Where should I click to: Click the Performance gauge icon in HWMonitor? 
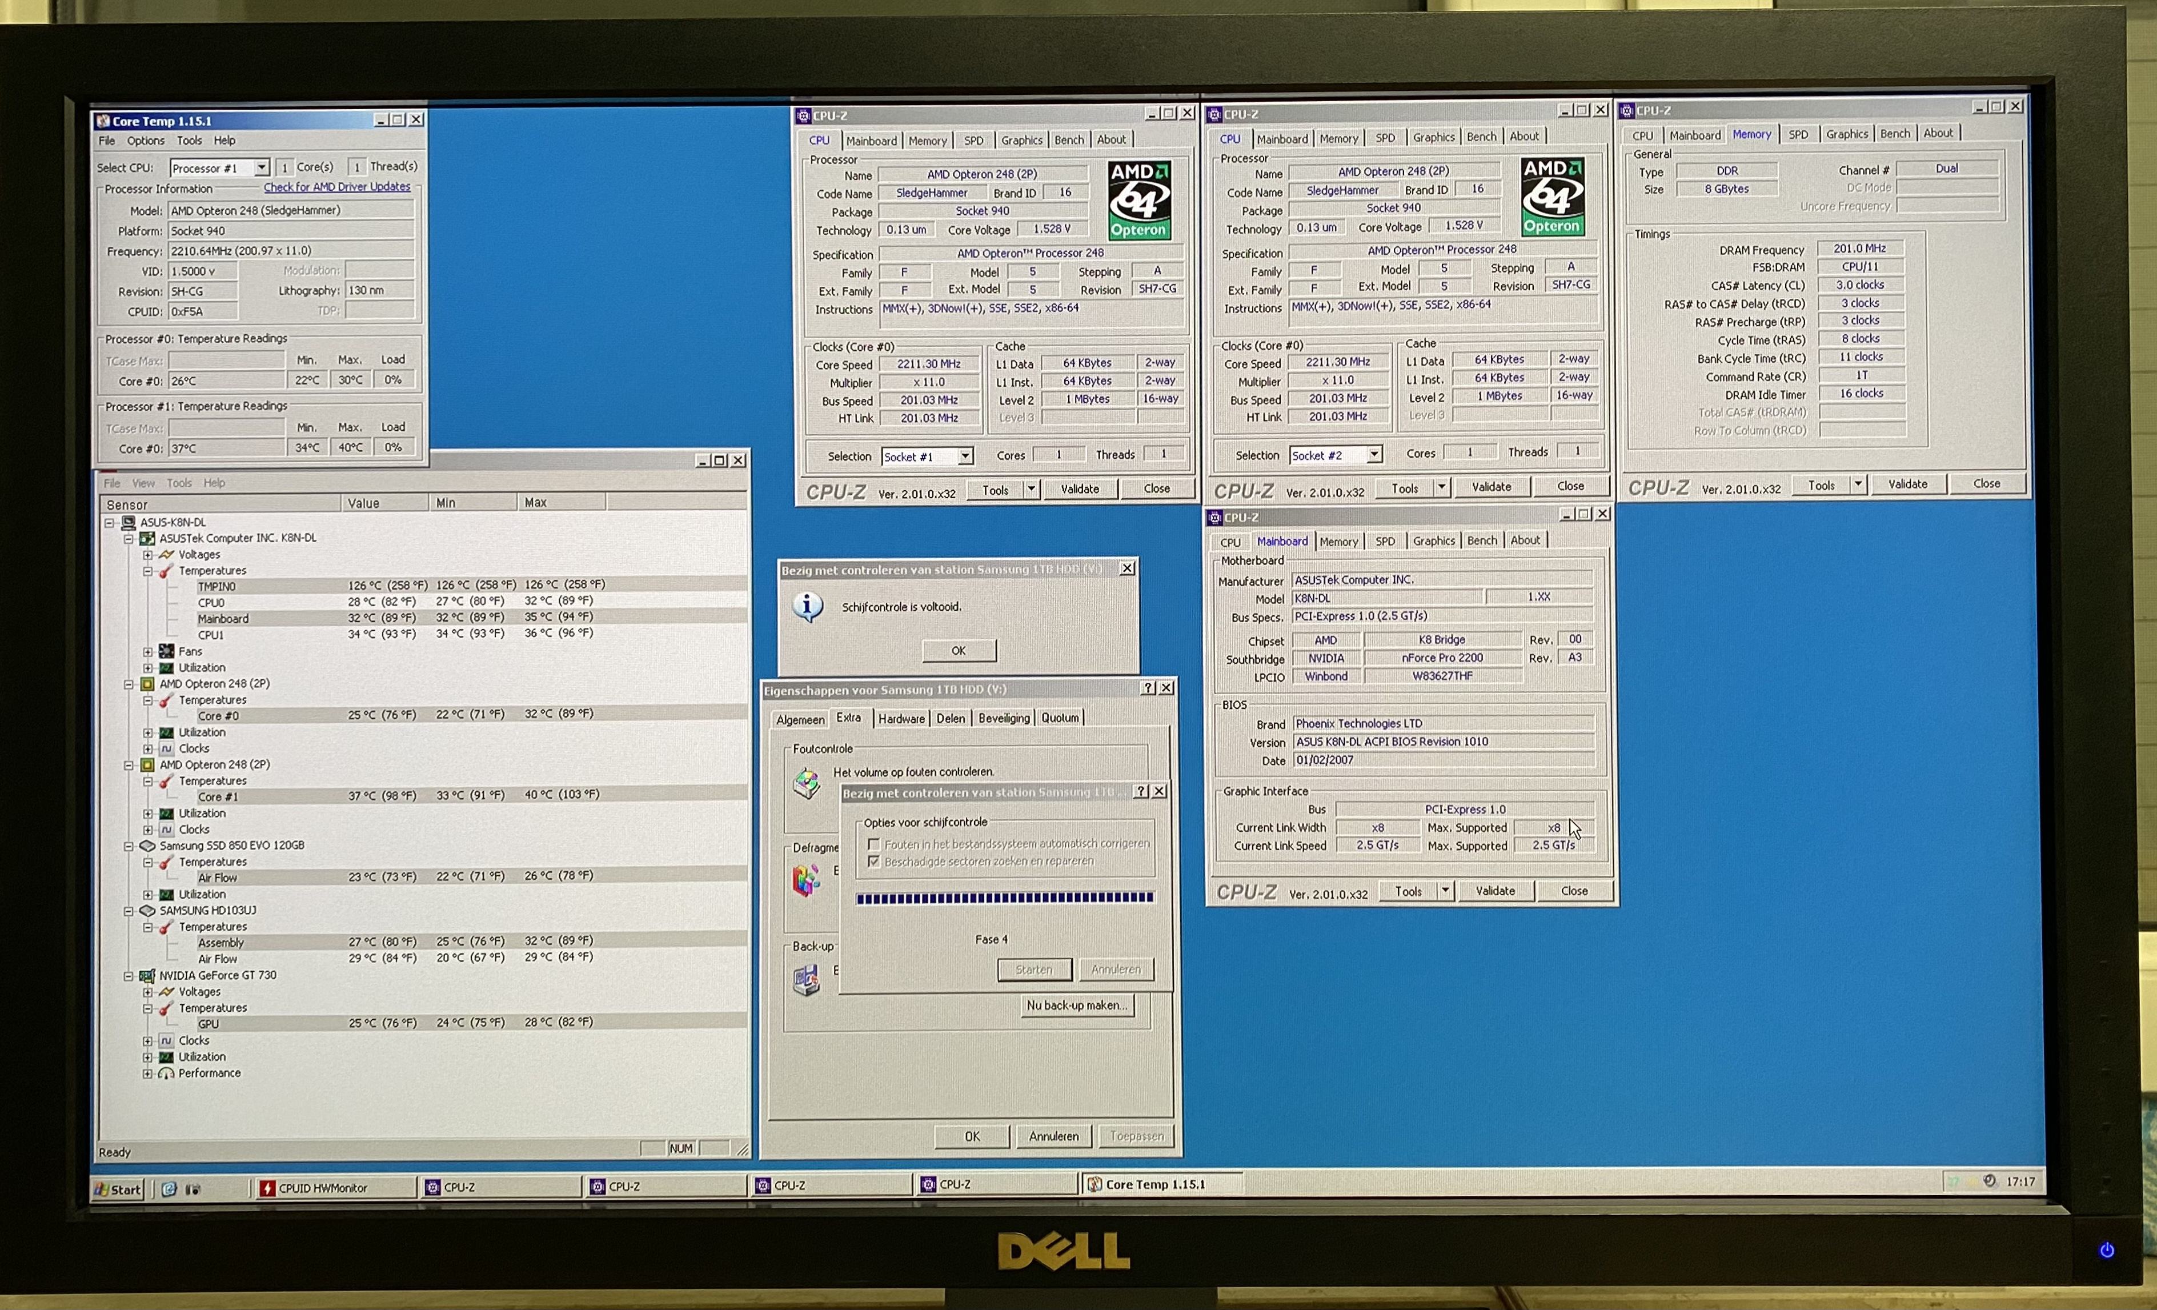166,1073
